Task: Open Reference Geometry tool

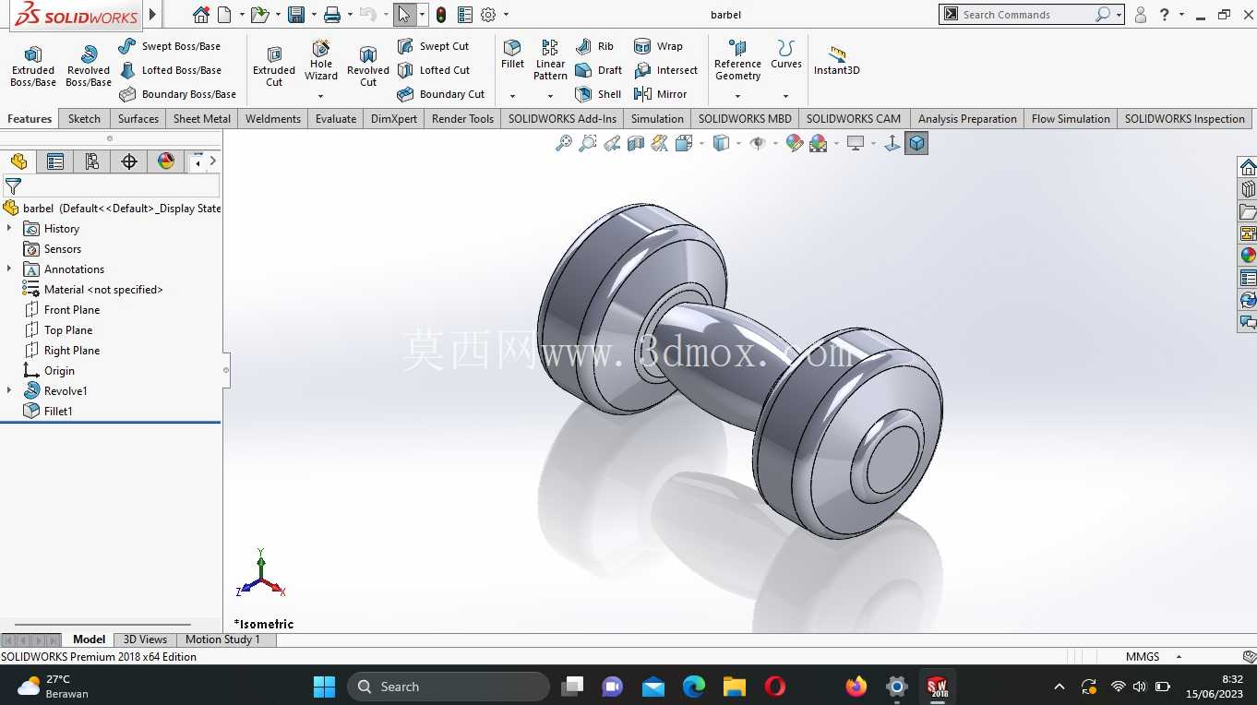Action: 737,60
